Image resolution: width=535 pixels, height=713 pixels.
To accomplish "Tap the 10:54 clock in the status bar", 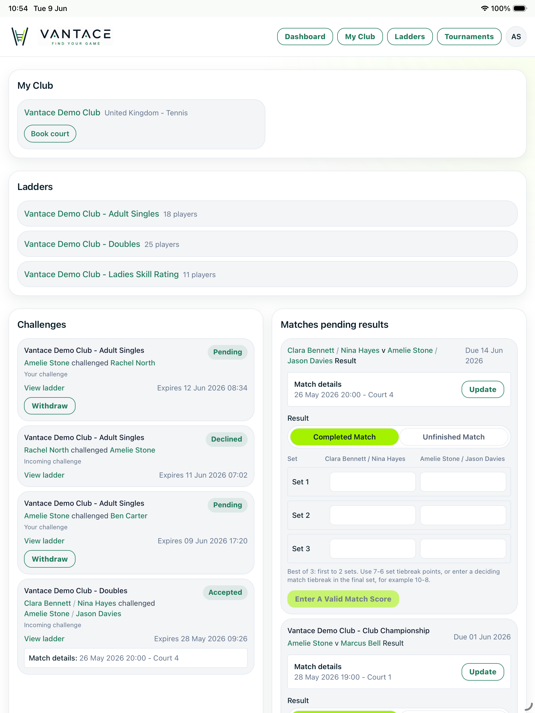I will pyautogui.click(x=18, y=8).
